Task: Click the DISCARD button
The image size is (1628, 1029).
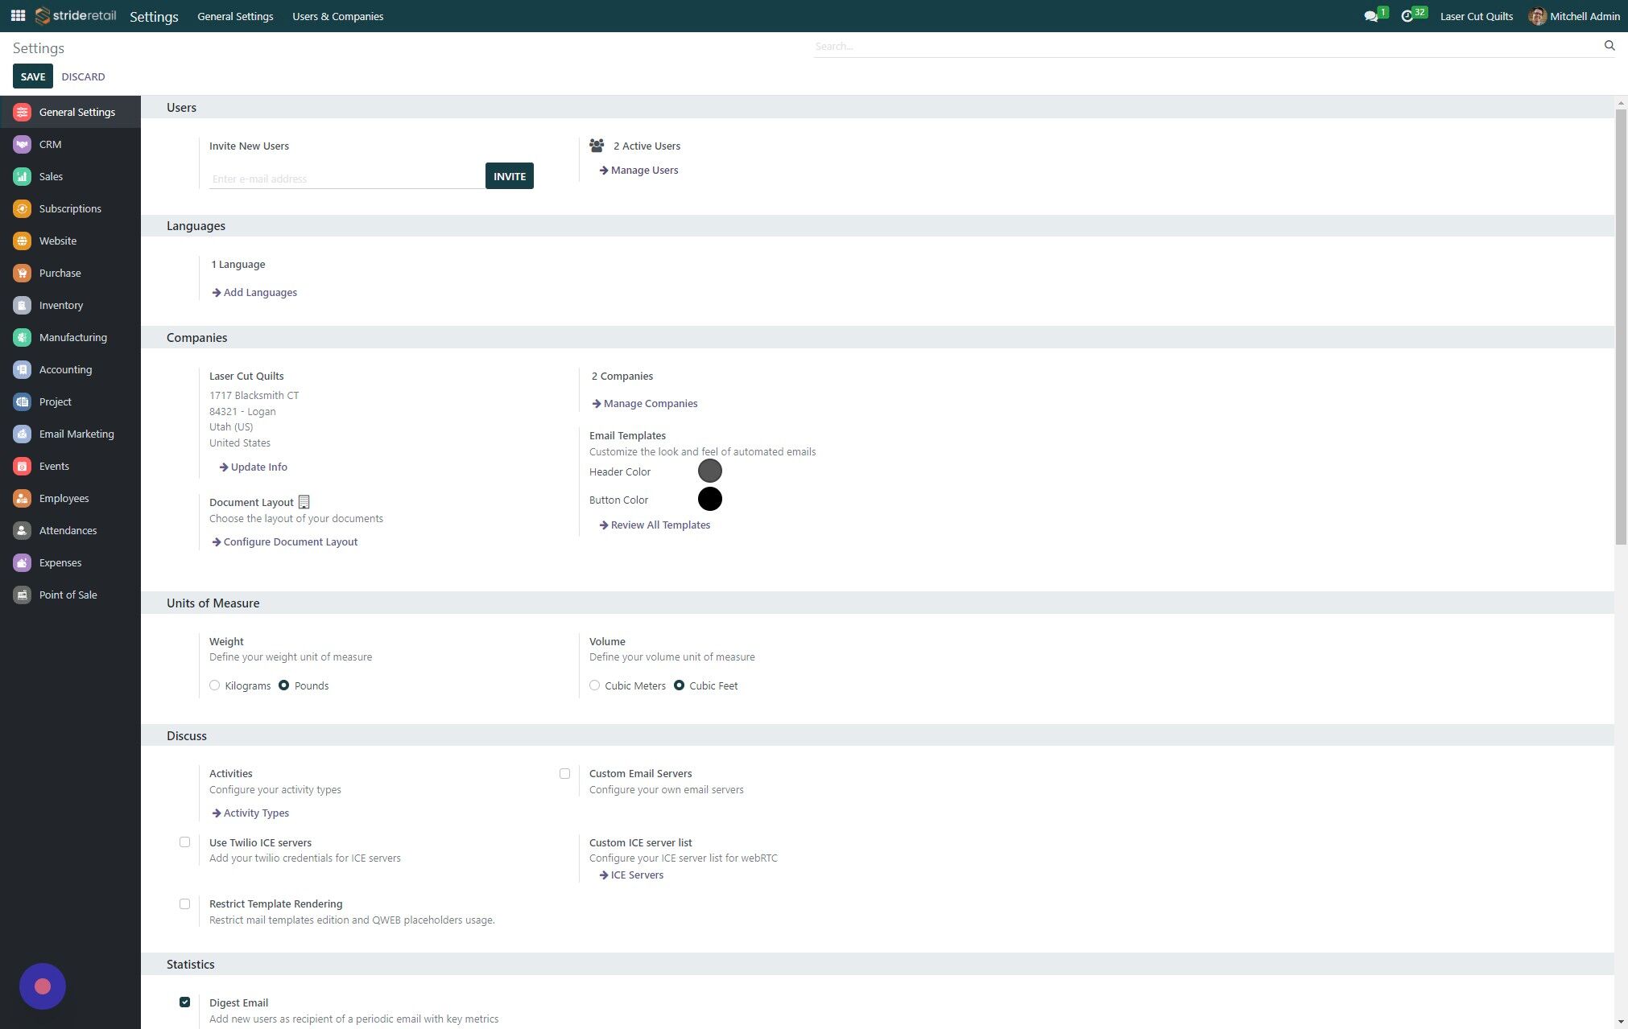Action: [x=83, y=76]
